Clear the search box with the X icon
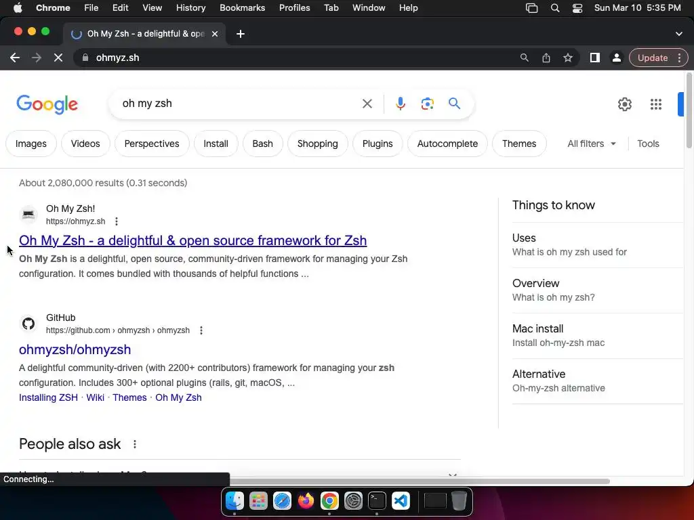Image resolution: width=694 pixels, height=520 pixels. click(x=367, y=104)
